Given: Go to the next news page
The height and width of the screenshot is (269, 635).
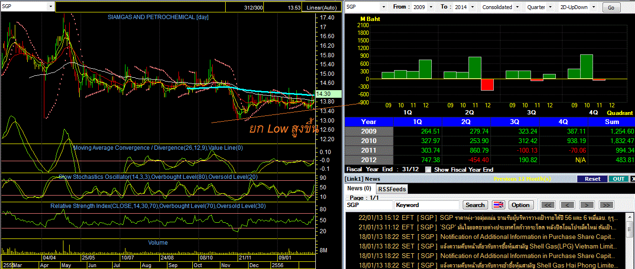Looking at the screenshot, I should (x=587, y=205).
